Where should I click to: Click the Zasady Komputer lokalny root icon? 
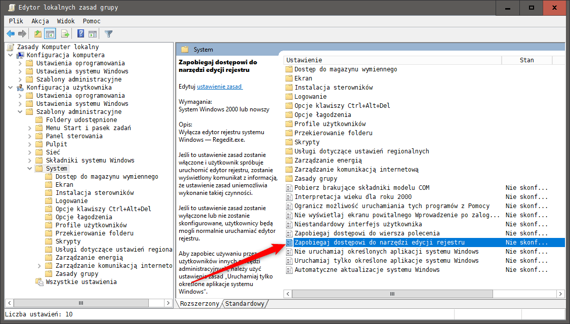[11, 47]
